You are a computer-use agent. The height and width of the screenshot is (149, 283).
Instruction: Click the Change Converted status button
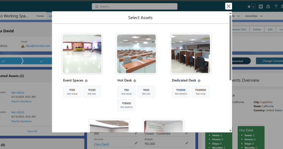coord(269,61)
